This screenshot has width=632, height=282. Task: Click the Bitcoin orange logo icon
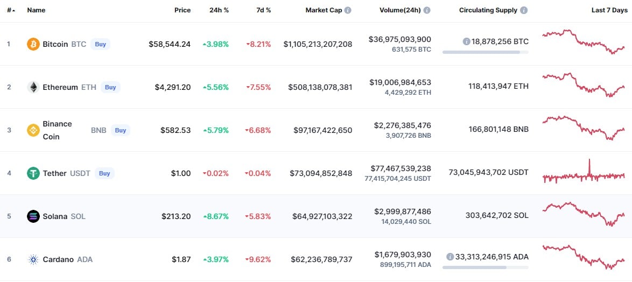tap(33, 44)
